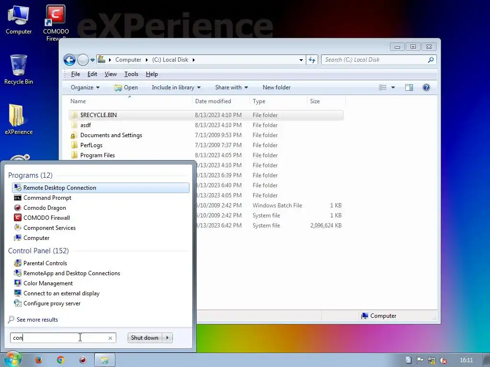
Task: Select the Documents and Settings folder
Action: pyautogui.click(x=206, y=135)
